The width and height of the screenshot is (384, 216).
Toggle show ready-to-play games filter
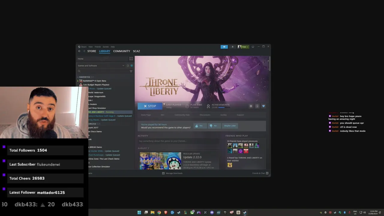click(x=131, y=66)
